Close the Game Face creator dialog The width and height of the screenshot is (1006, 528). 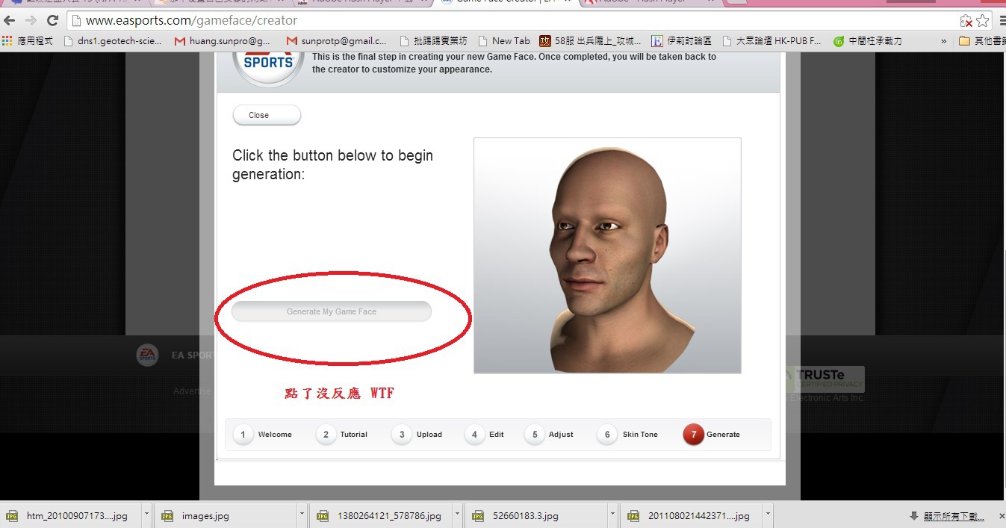[267, 115]
